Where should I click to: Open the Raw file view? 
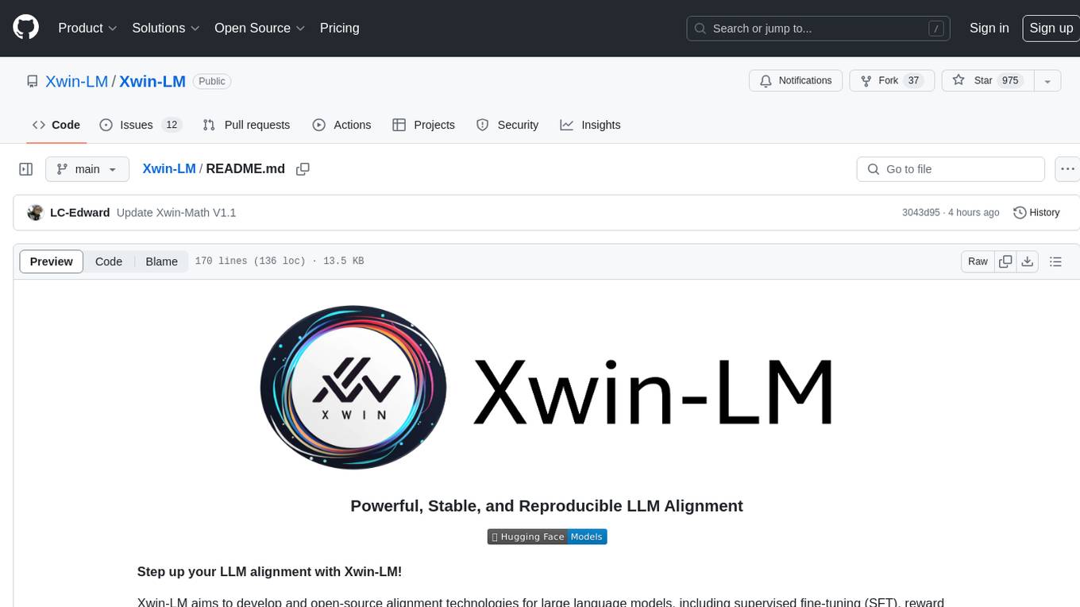point(978,261)
